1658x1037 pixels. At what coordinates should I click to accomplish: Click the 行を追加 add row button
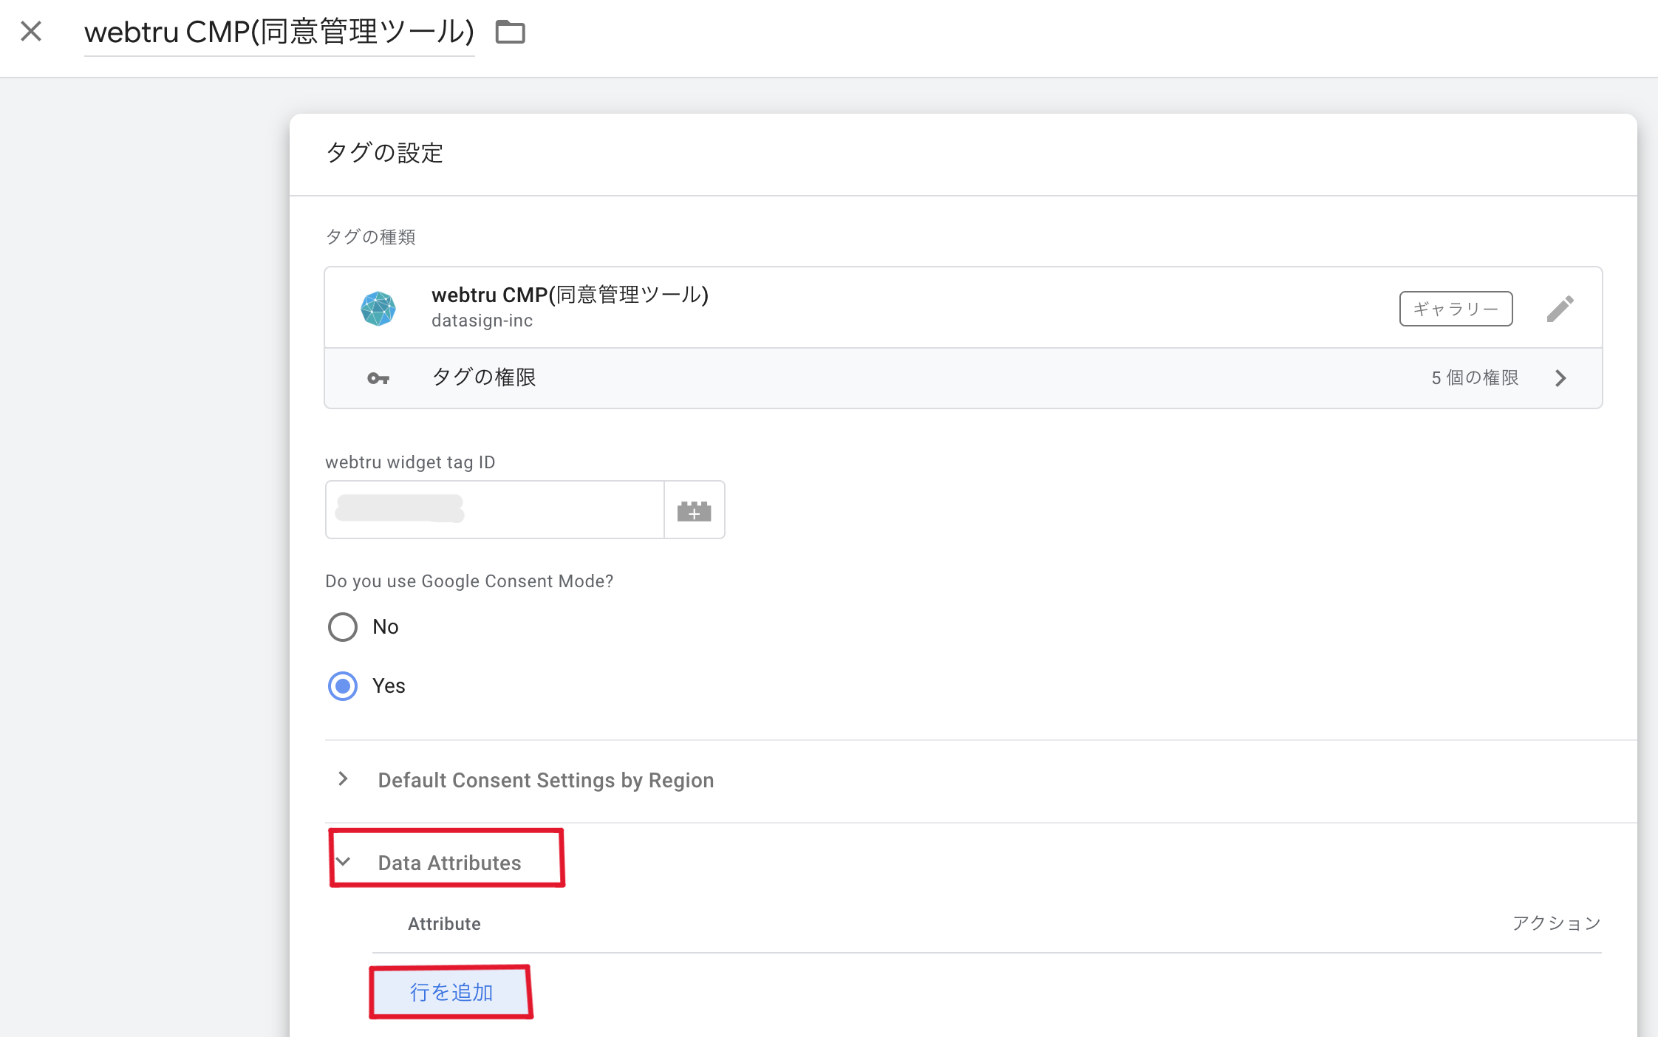point(451,992)
